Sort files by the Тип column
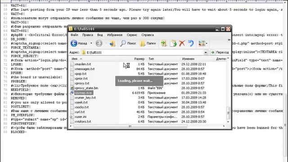 [x=163, y=59]
